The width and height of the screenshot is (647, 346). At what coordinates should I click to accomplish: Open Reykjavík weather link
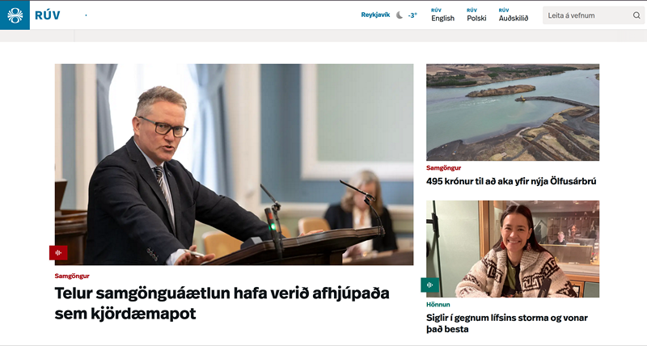point(375,15)
